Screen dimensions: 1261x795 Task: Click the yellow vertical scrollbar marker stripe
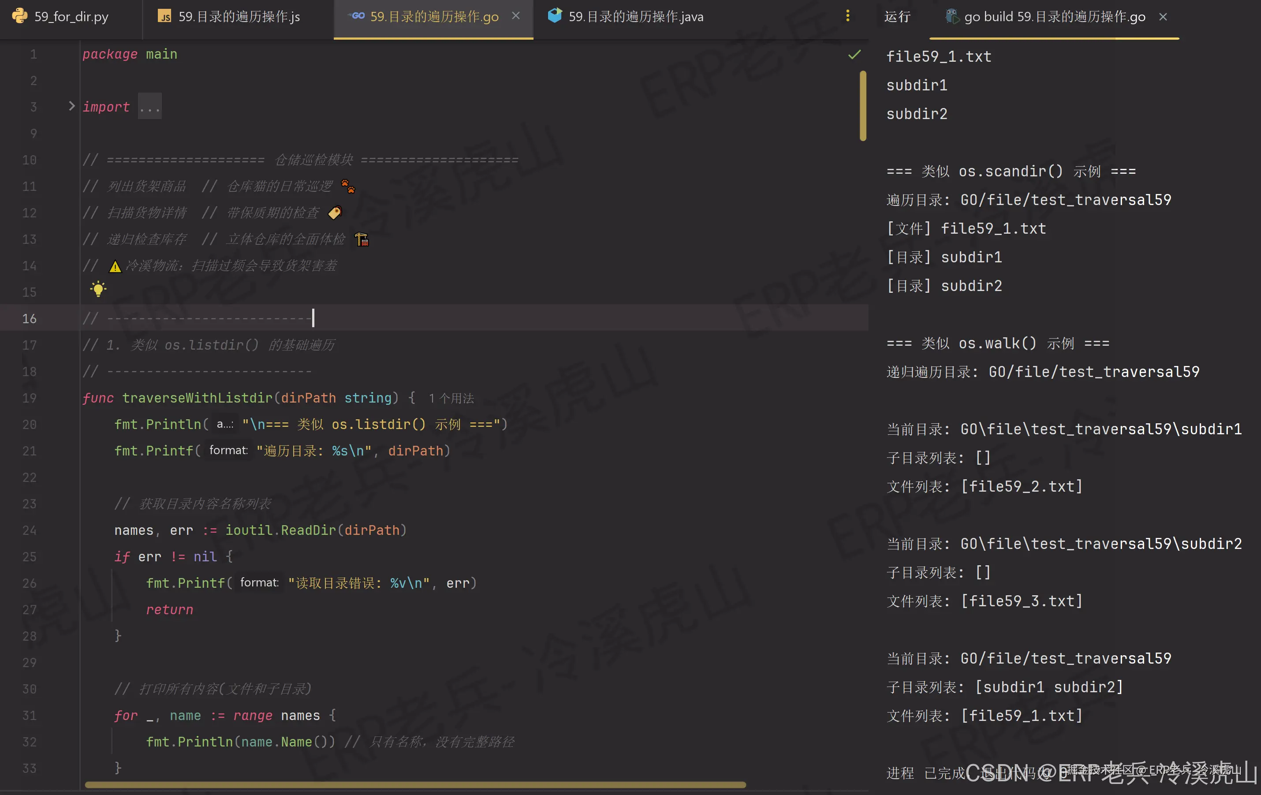point(862,106)
